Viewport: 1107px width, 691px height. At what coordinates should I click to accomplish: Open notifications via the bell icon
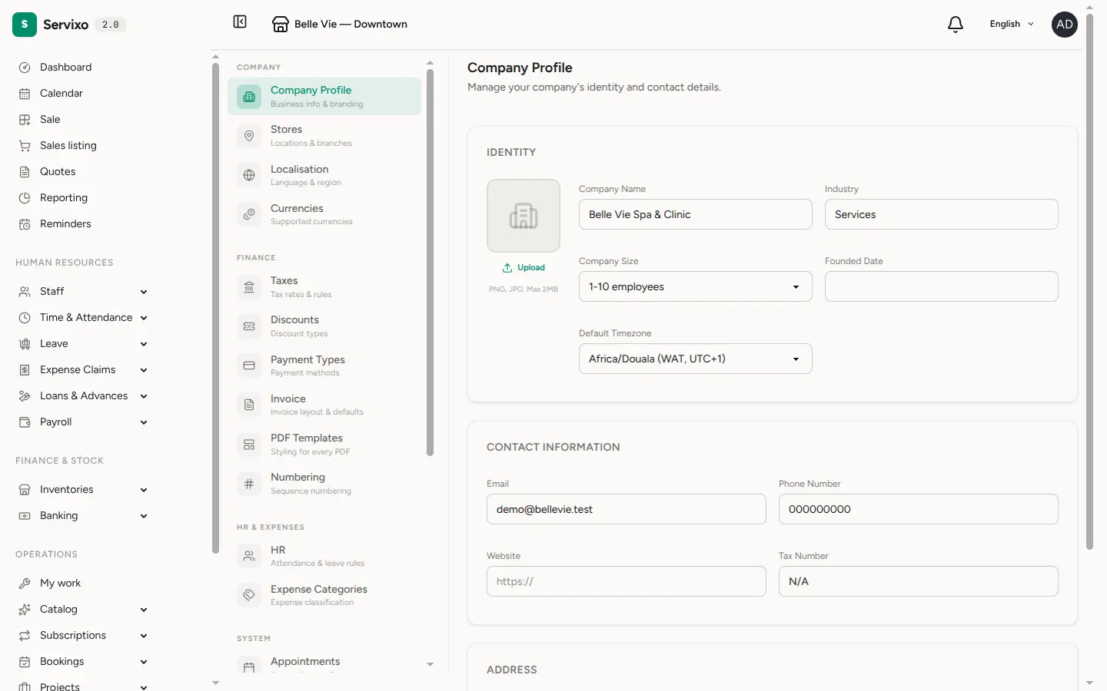956,25
